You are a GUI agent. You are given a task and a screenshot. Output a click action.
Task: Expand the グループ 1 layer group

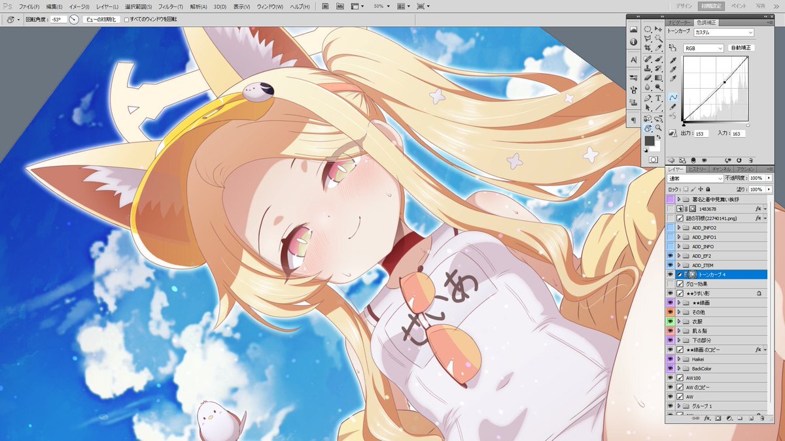pyautogui.click(x=679, y=406)
